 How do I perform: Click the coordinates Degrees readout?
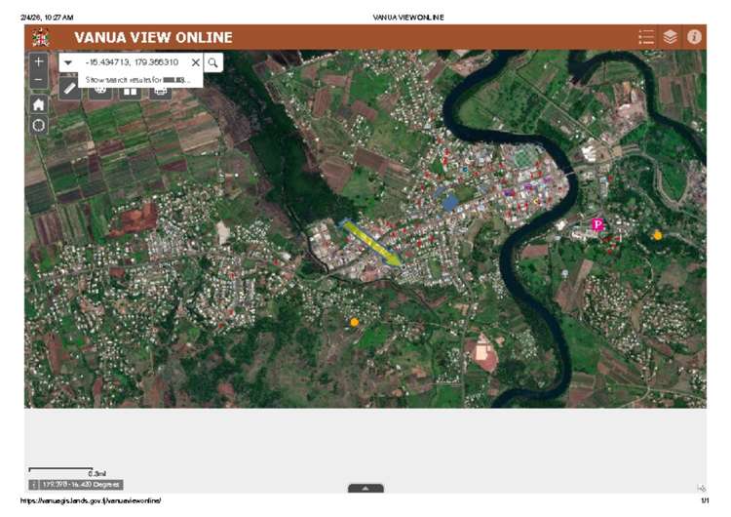pyautogui.click(x=81, y=485)
